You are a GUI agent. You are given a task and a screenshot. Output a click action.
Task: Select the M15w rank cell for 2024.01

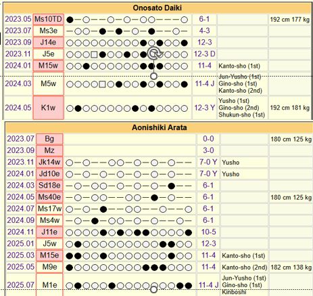point(48,66)
